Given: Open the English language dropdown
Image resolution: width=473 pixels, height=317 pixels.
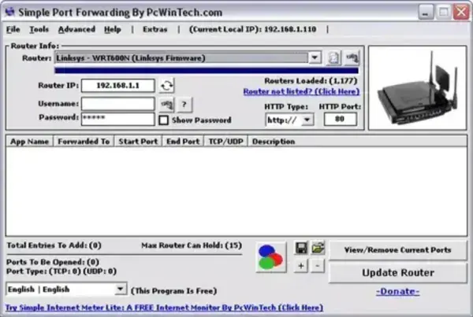Looking at the screenshot, I should point(120,289).
